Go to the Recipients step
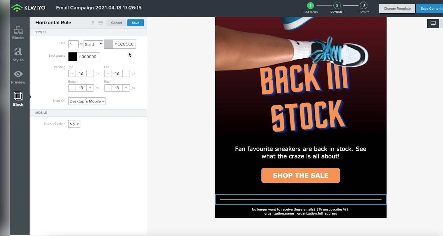Image resolution: width=443 pixels, height=236 pixels. (310, 8)
